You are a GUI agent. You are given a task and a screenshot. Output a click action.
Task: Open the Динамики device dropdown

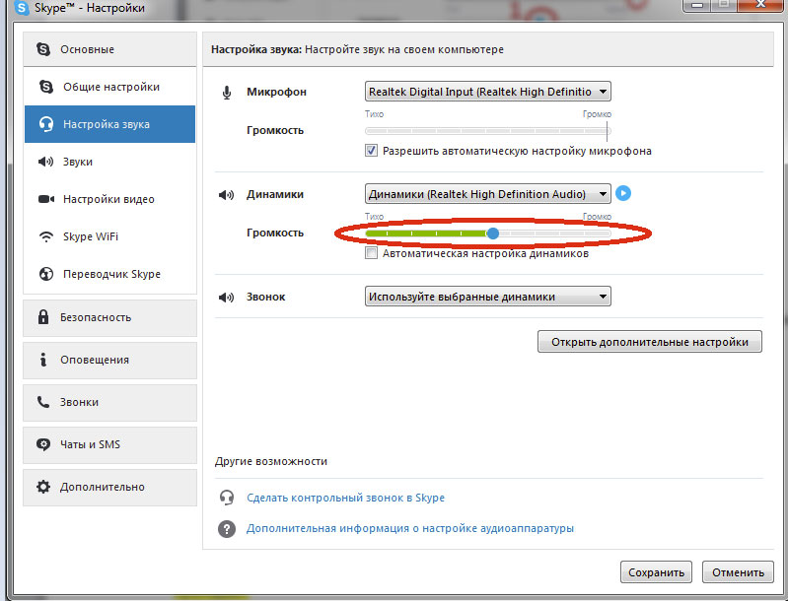click(488, 194)
